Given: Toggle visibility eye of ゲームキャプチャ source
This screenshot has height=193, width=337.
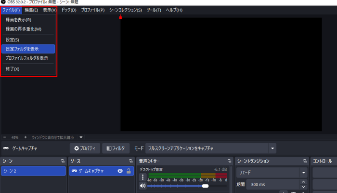Looking at the screenshot, I should point(120,171).
